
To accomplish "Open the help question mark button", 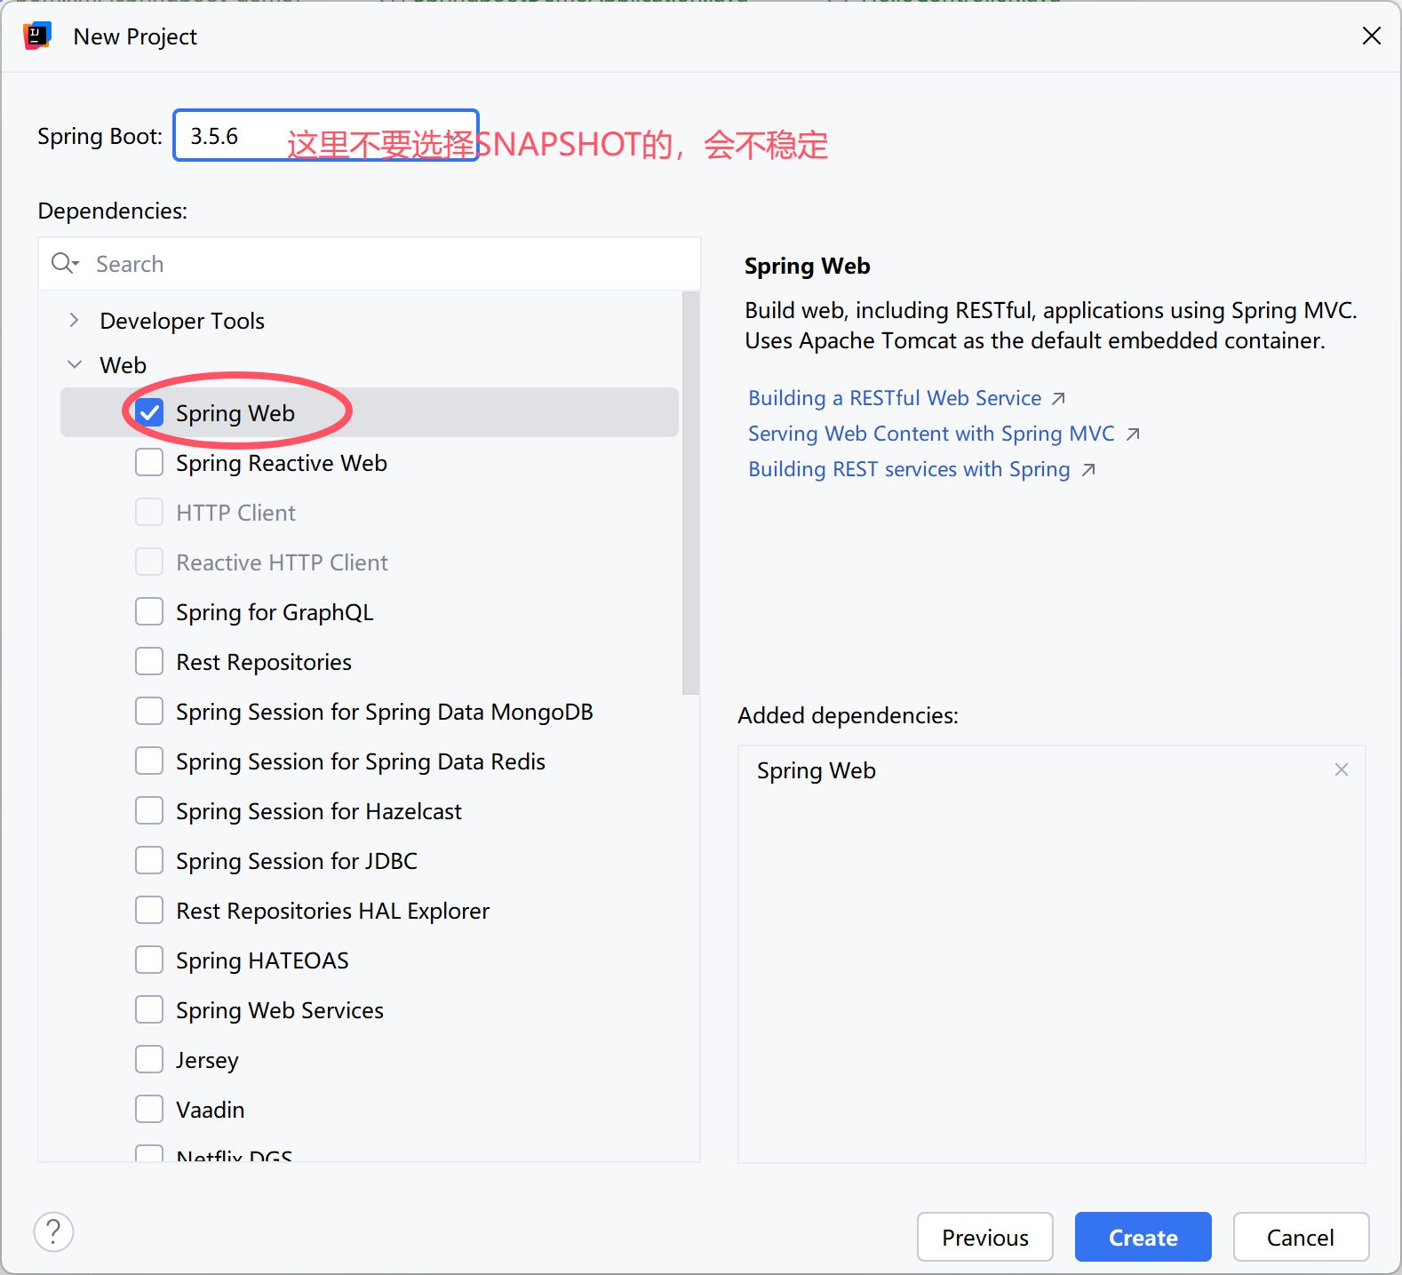I will pos(53,1231).
